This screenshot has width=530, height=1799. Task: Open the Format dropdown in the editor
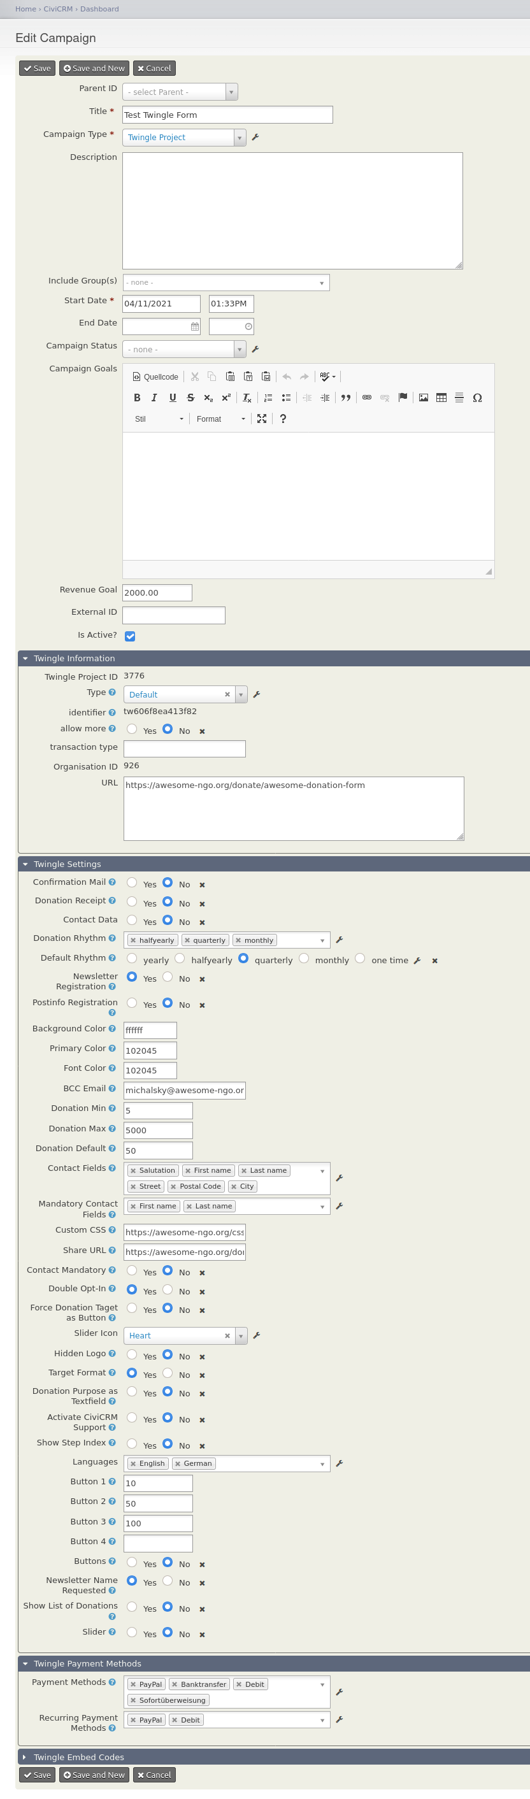click(x=220, y=419)
